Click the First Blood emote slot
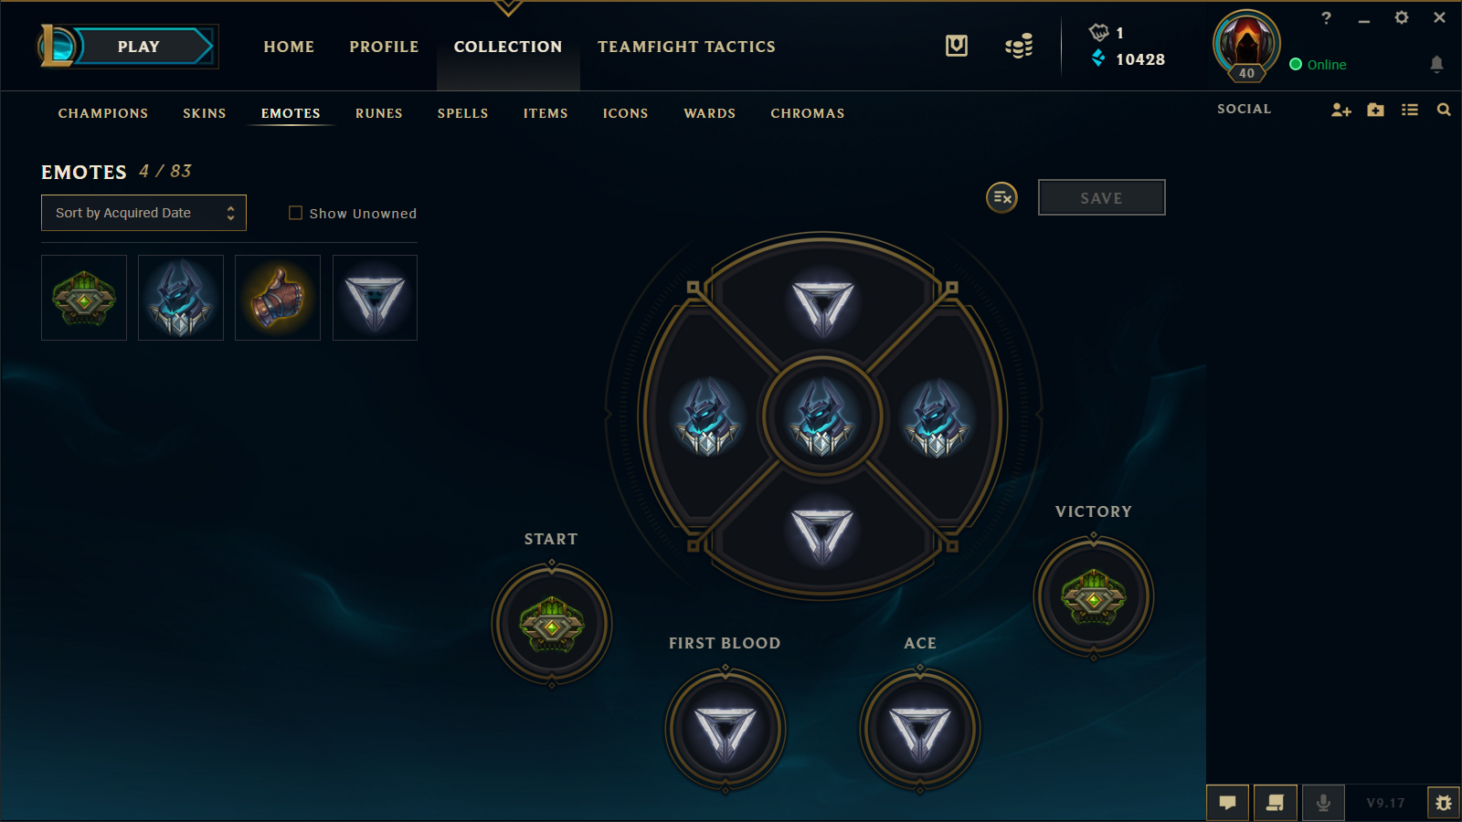The image size is (1462, 822). click(726, 730)
